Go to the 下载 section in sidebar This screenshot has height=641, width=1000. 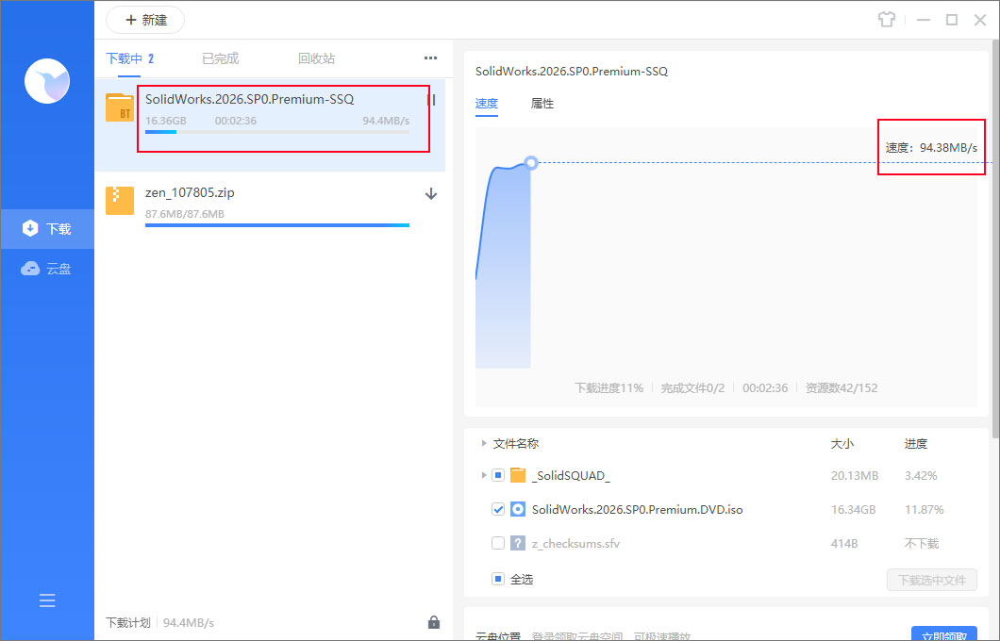coord(47,229)
